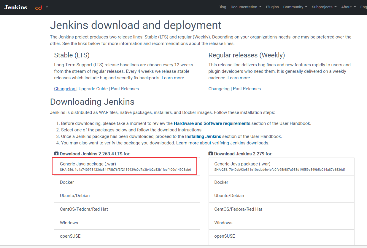367x248 pixels.
Task: Expand the Community dropdown menu
Action: tap(295, 7)
